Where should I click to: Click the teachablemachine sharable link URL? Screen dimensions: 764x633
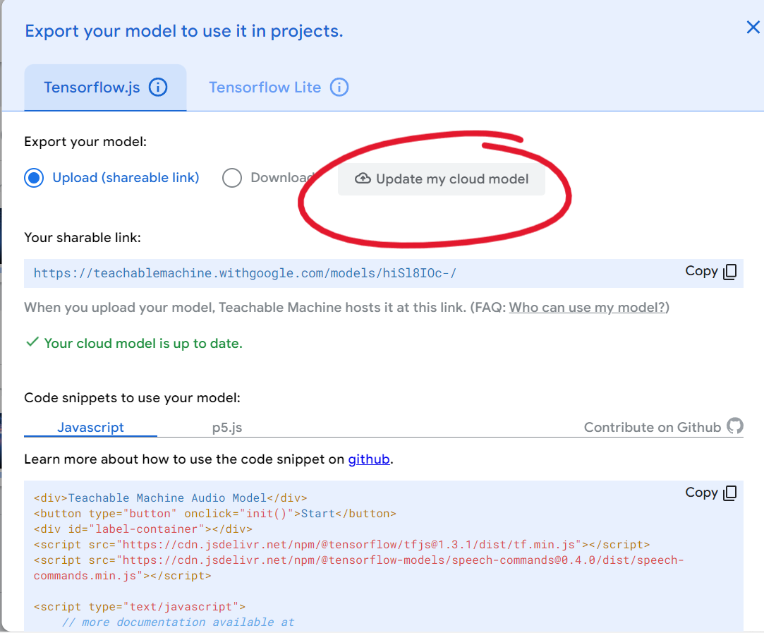point(245,273)
